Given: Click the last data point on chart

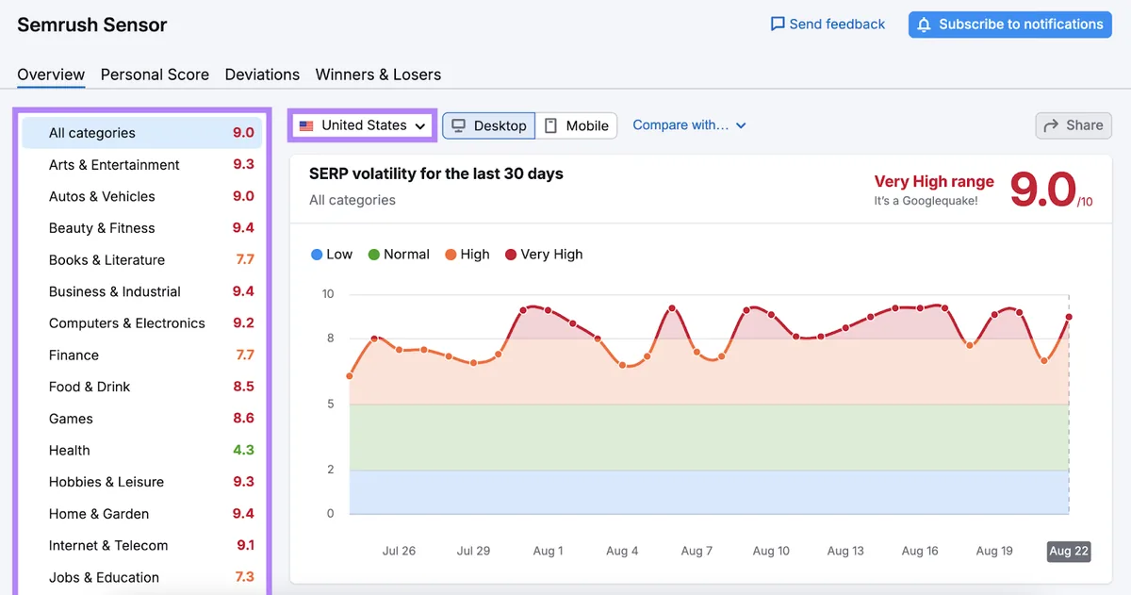Looking at the screenshot, I should 1069,317.
